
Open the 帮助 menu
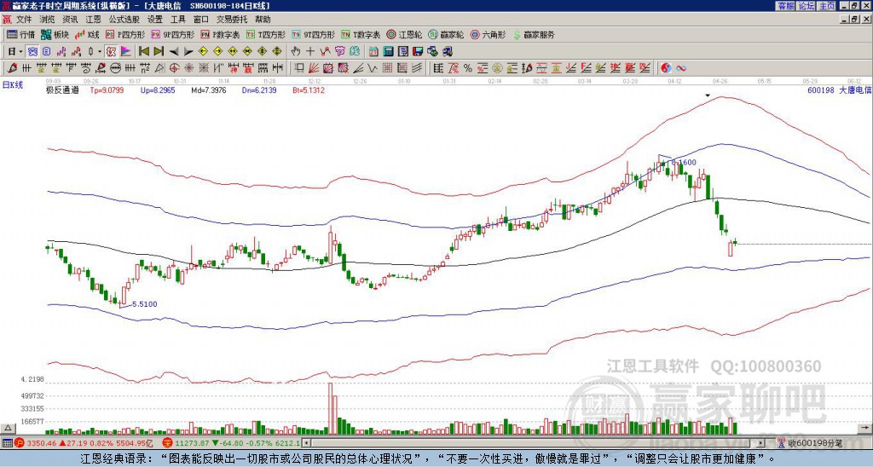263,20
